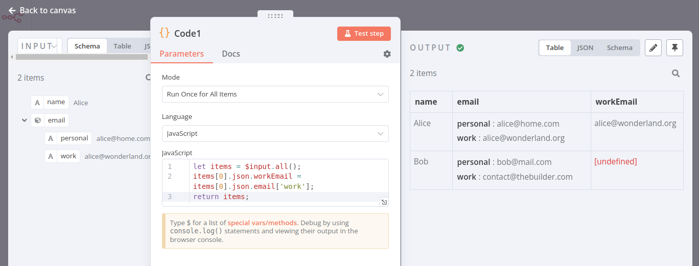
Task: Pin the output data
Action: coord(675,48)
